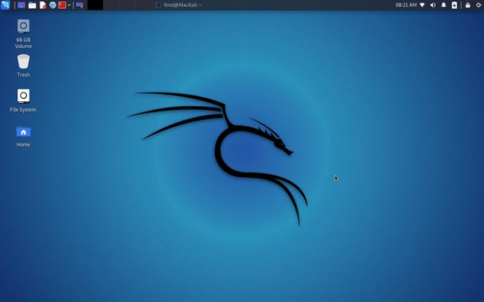484x302 pixels.
Task: Show notifications via the bell icon
Action: point(443,6)
